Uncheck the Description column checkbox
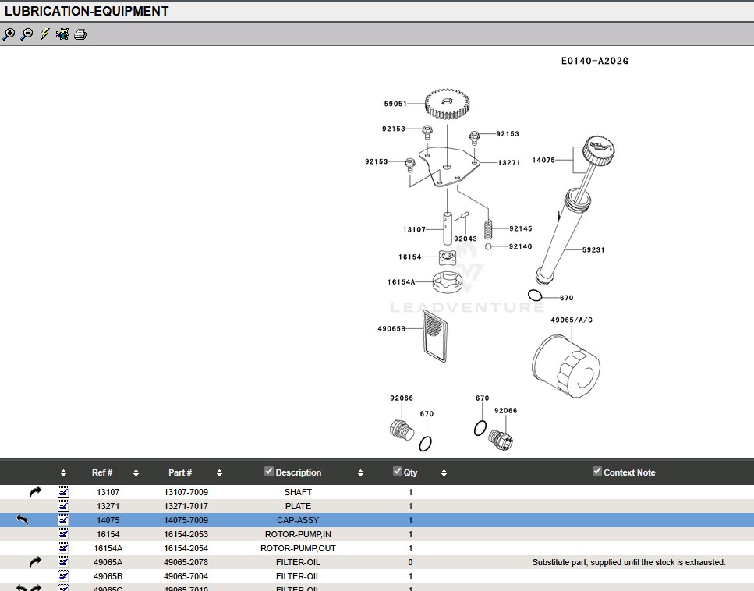This screenshot has height=591, width=754. [269, 471]
